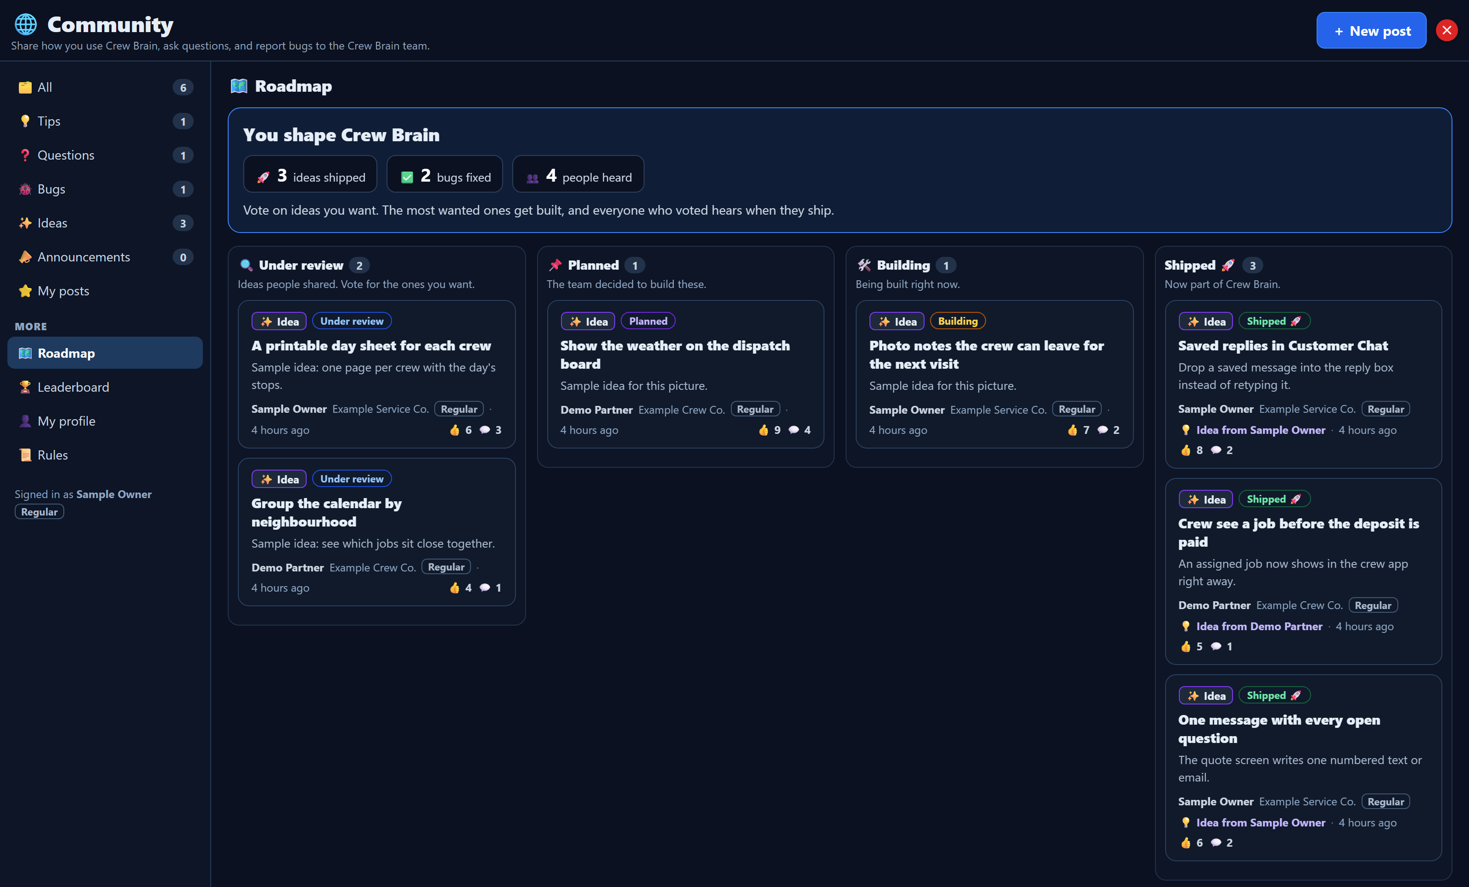This screenshot has width=1469, height=887.
Task: Click Shipped badge on Saved replies card
Action: (1274, 321)
